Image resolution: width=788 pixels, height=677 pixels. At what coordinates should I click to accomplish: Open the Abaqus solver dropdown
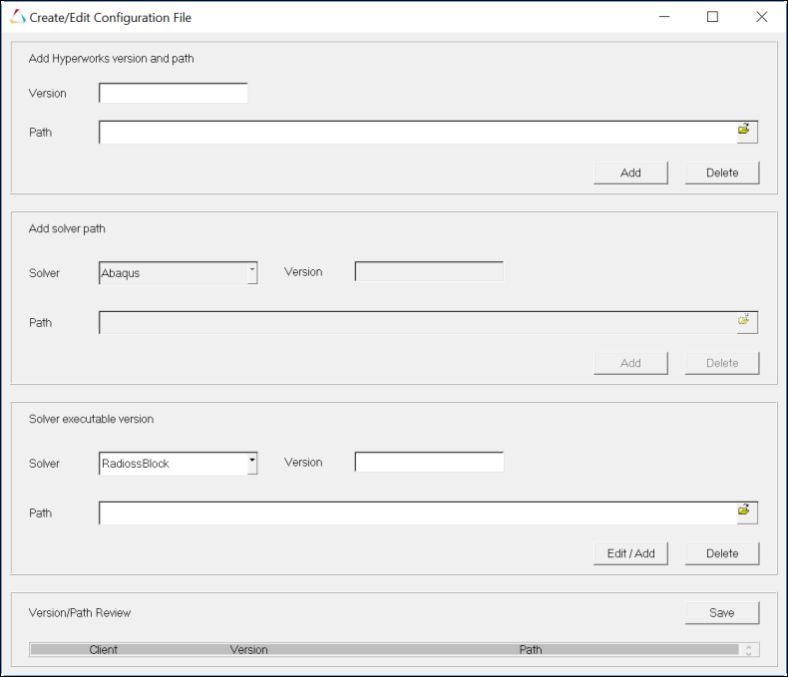click(x=252, y=273)
